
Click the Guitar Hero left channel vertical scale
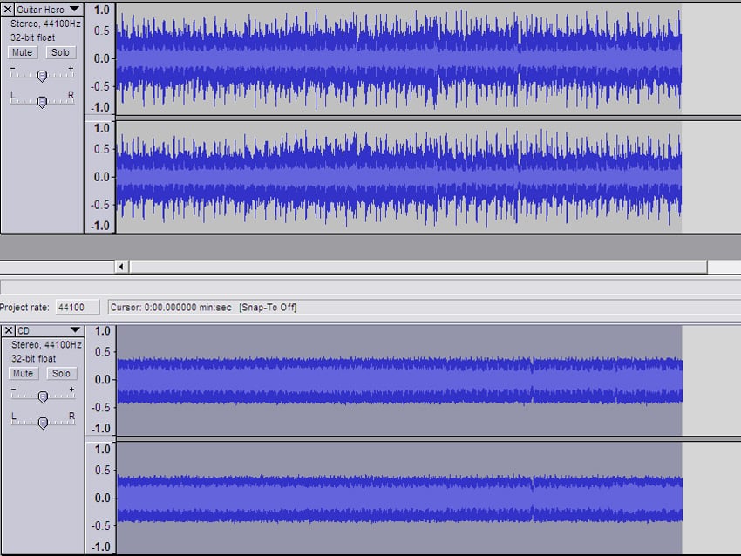tap(100, 58)
